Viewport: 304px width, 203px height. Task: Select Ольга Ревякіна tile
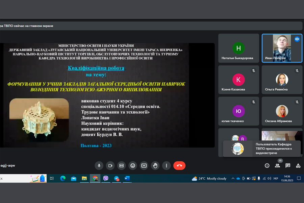tap(282, 80)
